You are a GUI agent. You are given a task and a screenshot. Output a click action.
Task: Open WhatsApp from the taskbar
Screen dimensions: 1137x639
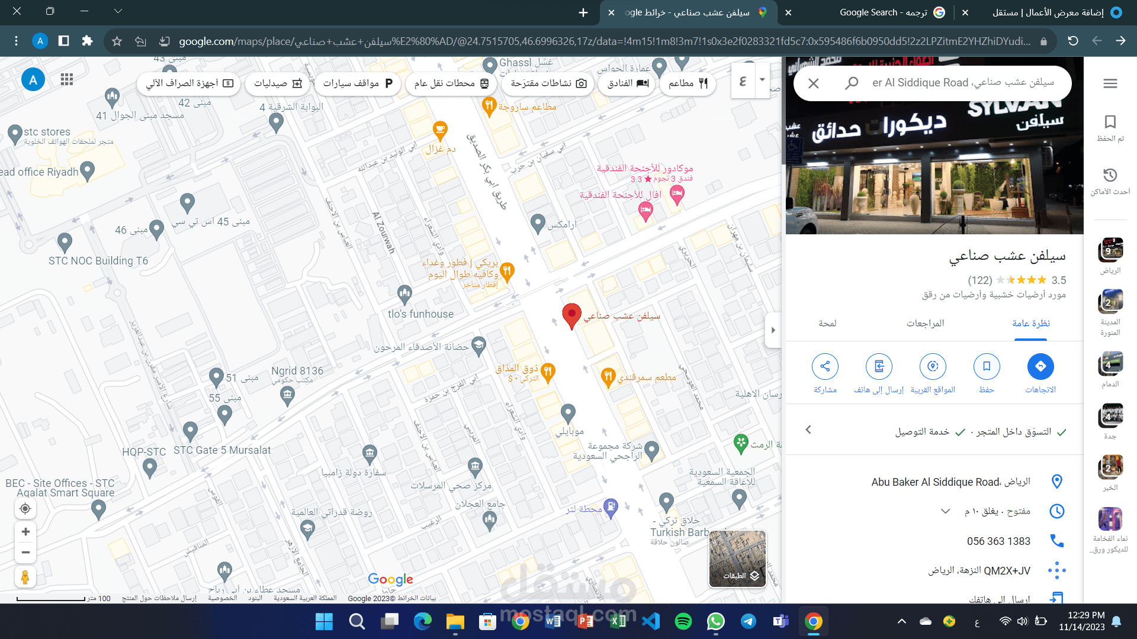coord(716,621)
